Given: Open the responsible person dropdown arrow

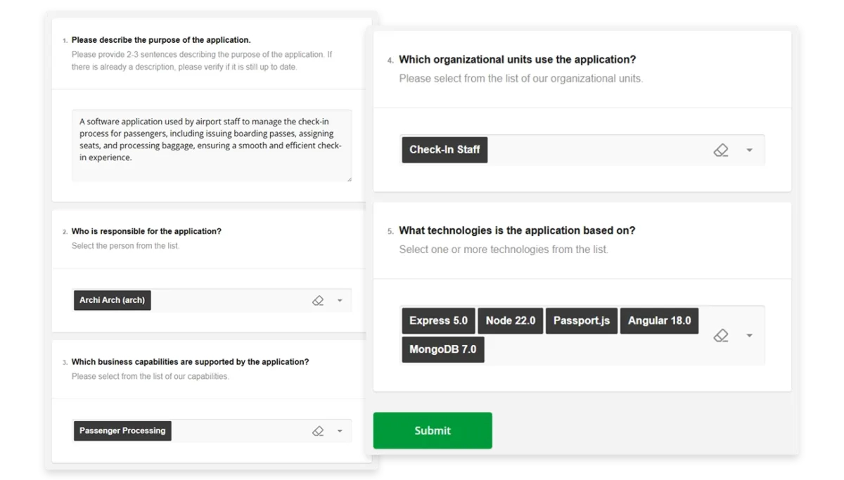Looking at the screenshot, I should click(340, 301).
